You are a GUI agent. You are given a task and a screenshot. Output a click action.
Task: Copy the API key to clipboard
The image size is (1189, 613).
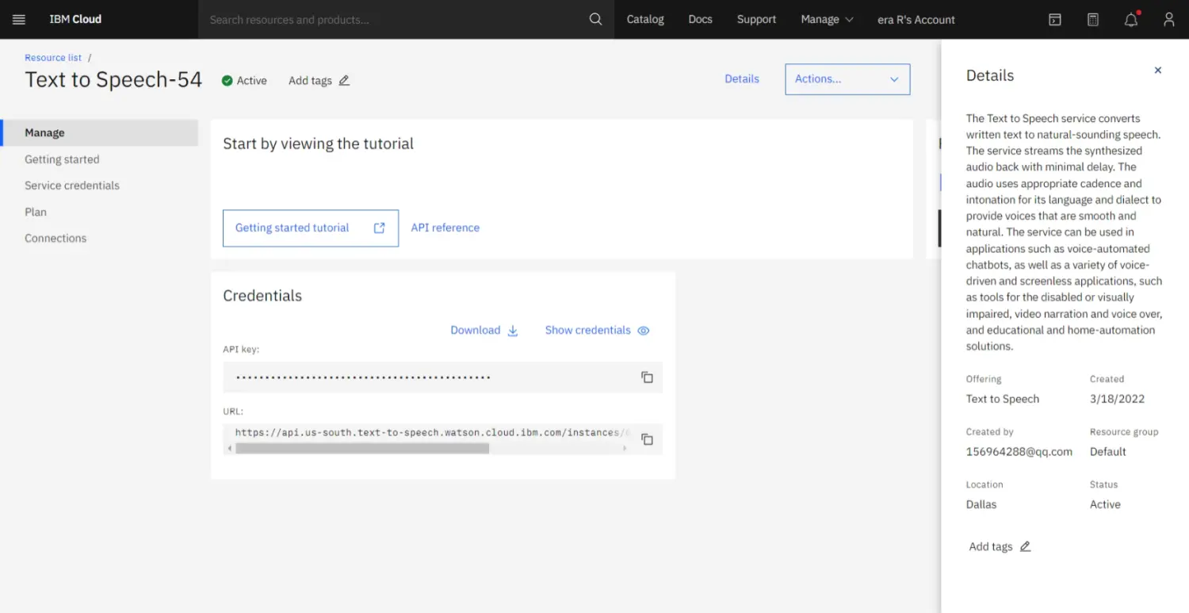(x=647, y=377)
